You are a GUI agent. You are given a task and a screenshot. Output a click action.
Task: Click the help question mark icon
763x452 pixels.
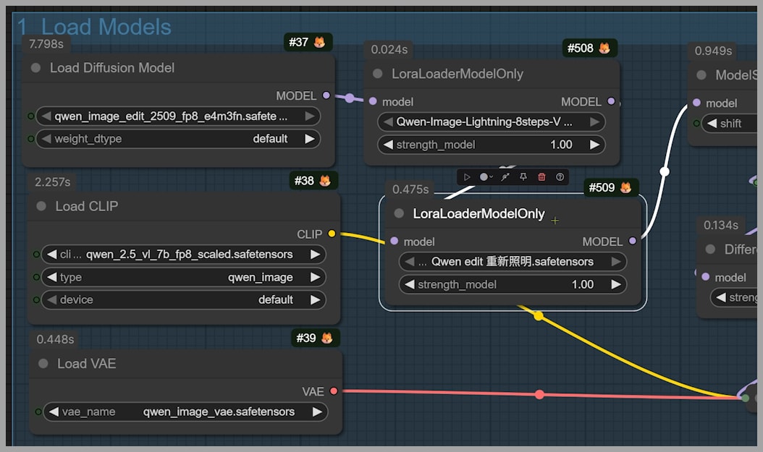coord(560,177)
